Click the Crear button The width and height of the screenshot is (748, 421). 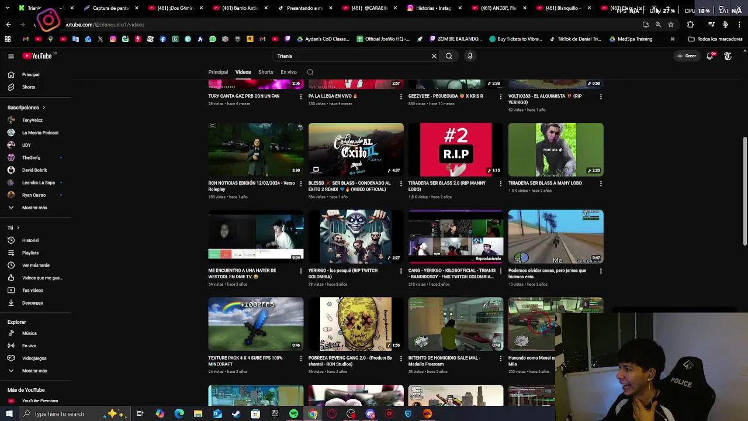click(687, 56)
